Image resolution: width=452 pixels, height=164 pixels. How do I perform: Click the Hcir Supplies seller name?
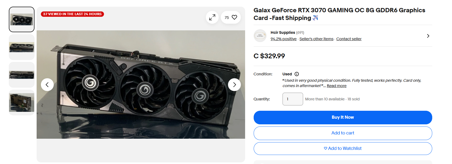tap(283, 32)
